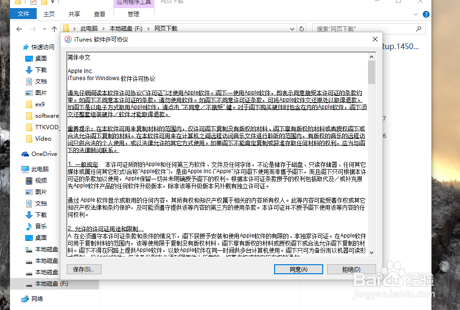Expand the ribbon chevron

pyautogui.click(x=415, y=14)
